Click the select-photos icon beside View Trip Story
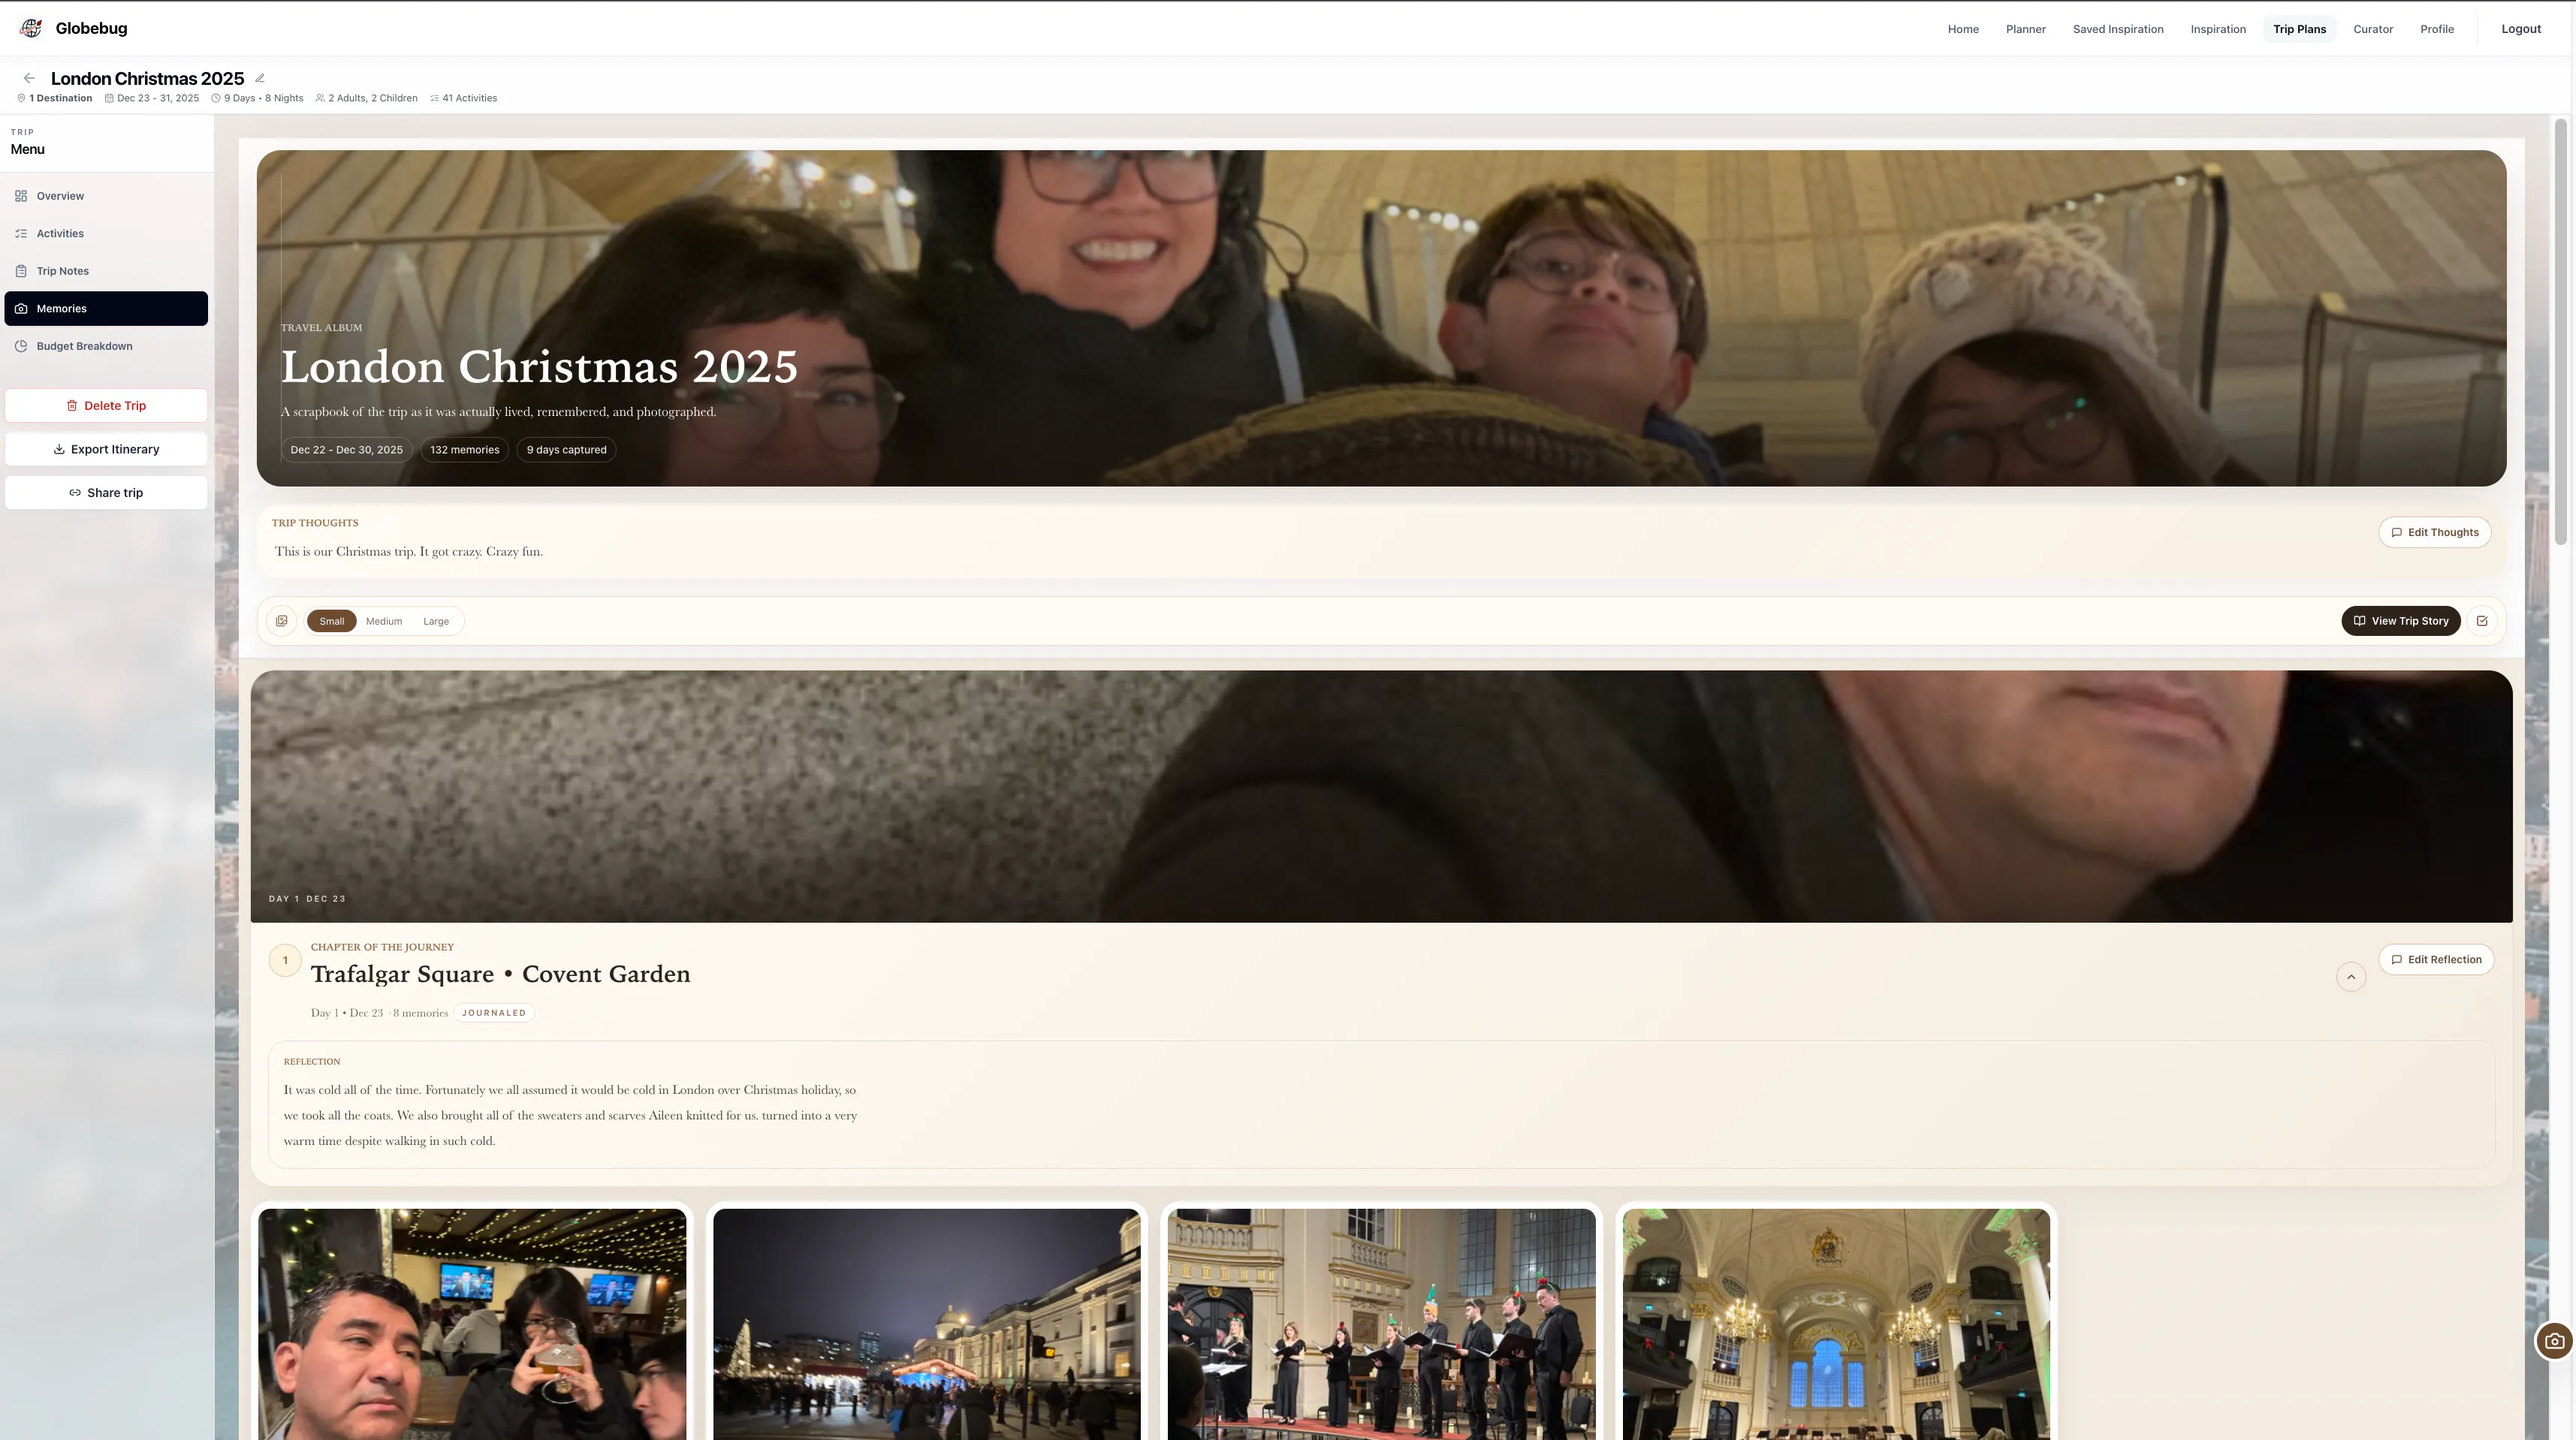This screenshot has height=1440, width=2576. point(2482,621)
